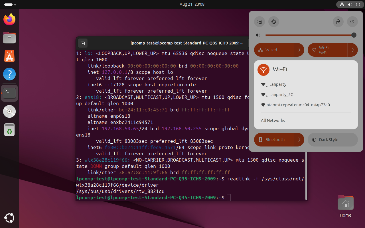Open the Activities overview pill
Screen dimensions: 365x228
pyautogui.click(x=10, y=5)
